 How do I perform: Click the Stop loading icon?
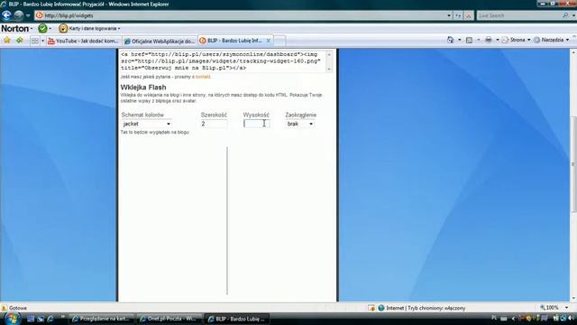tap(469, 15)
